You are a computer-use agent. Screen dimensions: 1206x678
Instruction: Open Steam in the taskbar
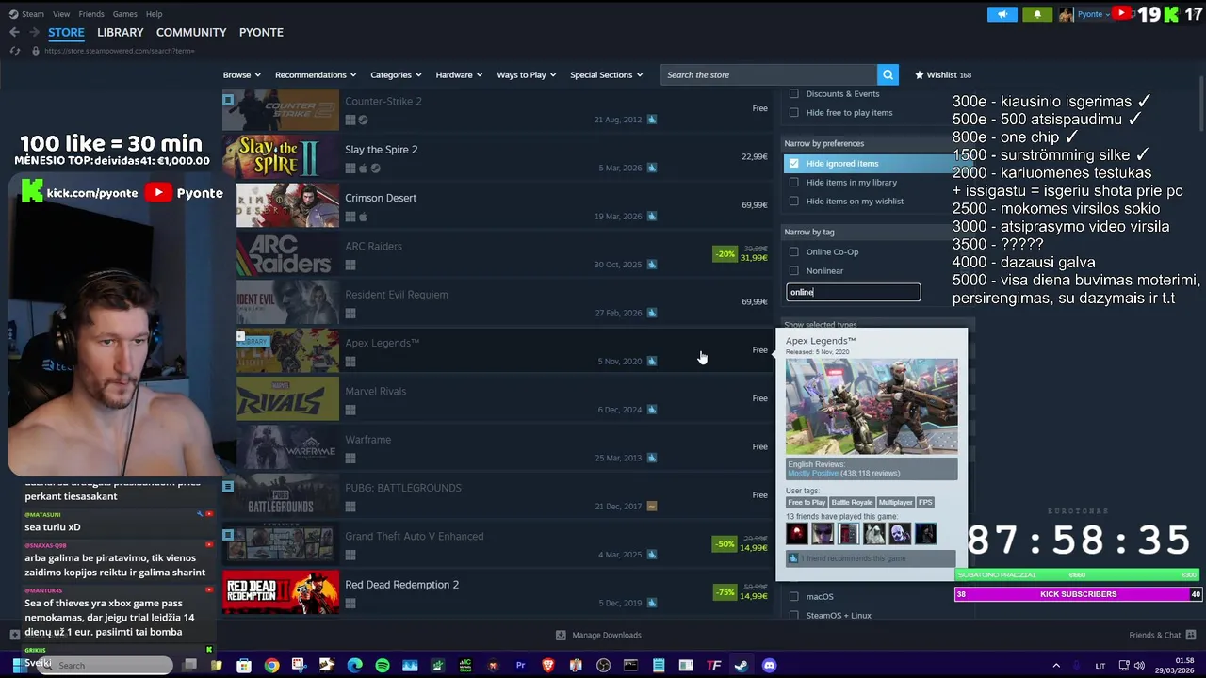[742, 666]
